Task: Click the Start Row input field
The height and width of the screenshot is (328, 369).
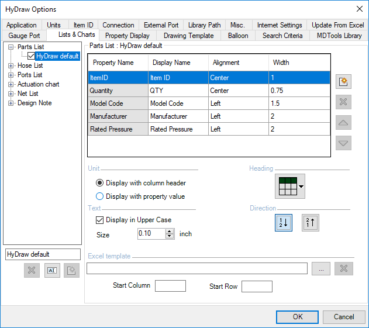Action: (x=257, y=286)
